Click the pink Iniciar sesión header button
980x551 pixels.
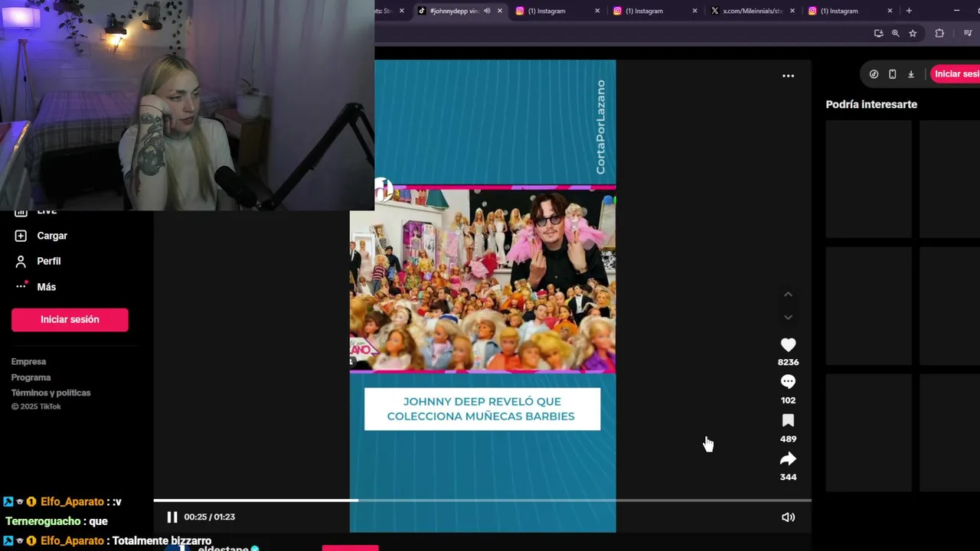pos(955,74)
